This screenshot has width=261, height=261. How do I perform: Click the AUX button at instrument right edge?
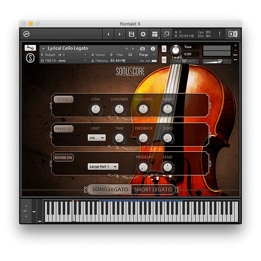pos(235,55)
